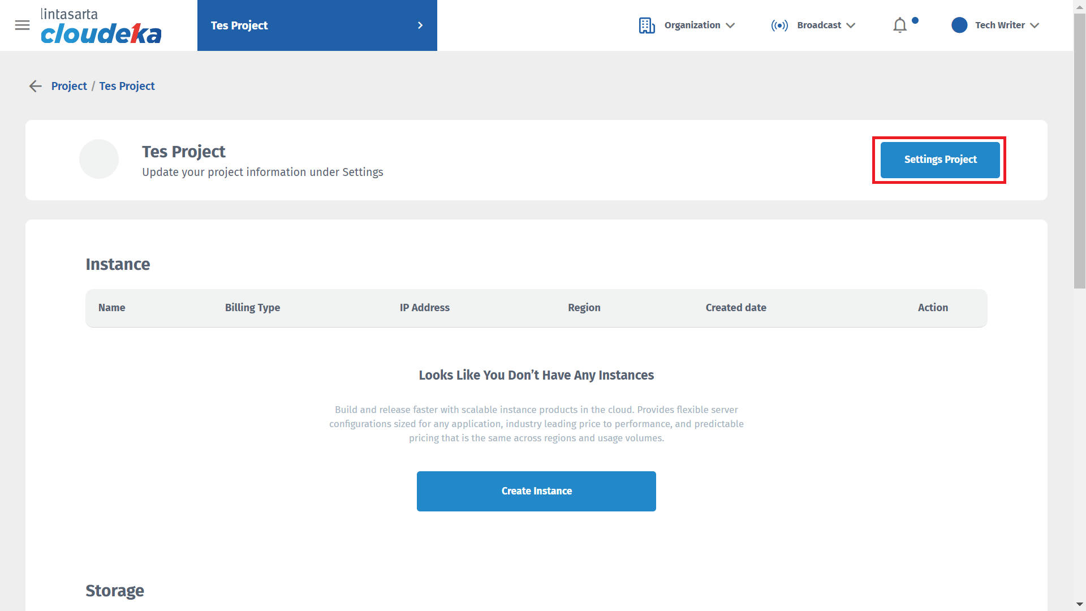Open the notifications bell icon

coord(900,25)
